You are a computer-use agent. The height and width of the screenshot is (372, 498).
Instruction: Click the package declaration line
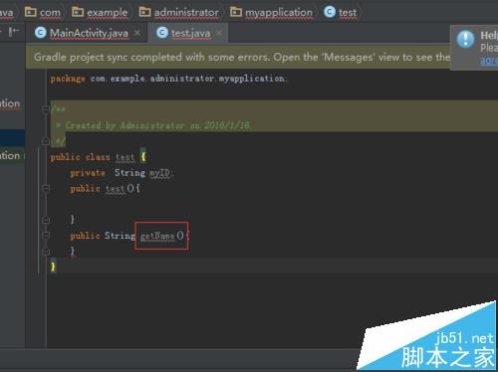tap(168, 79)
